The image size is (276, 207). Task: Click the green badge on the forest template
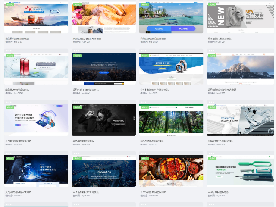[x=144, y=107]
